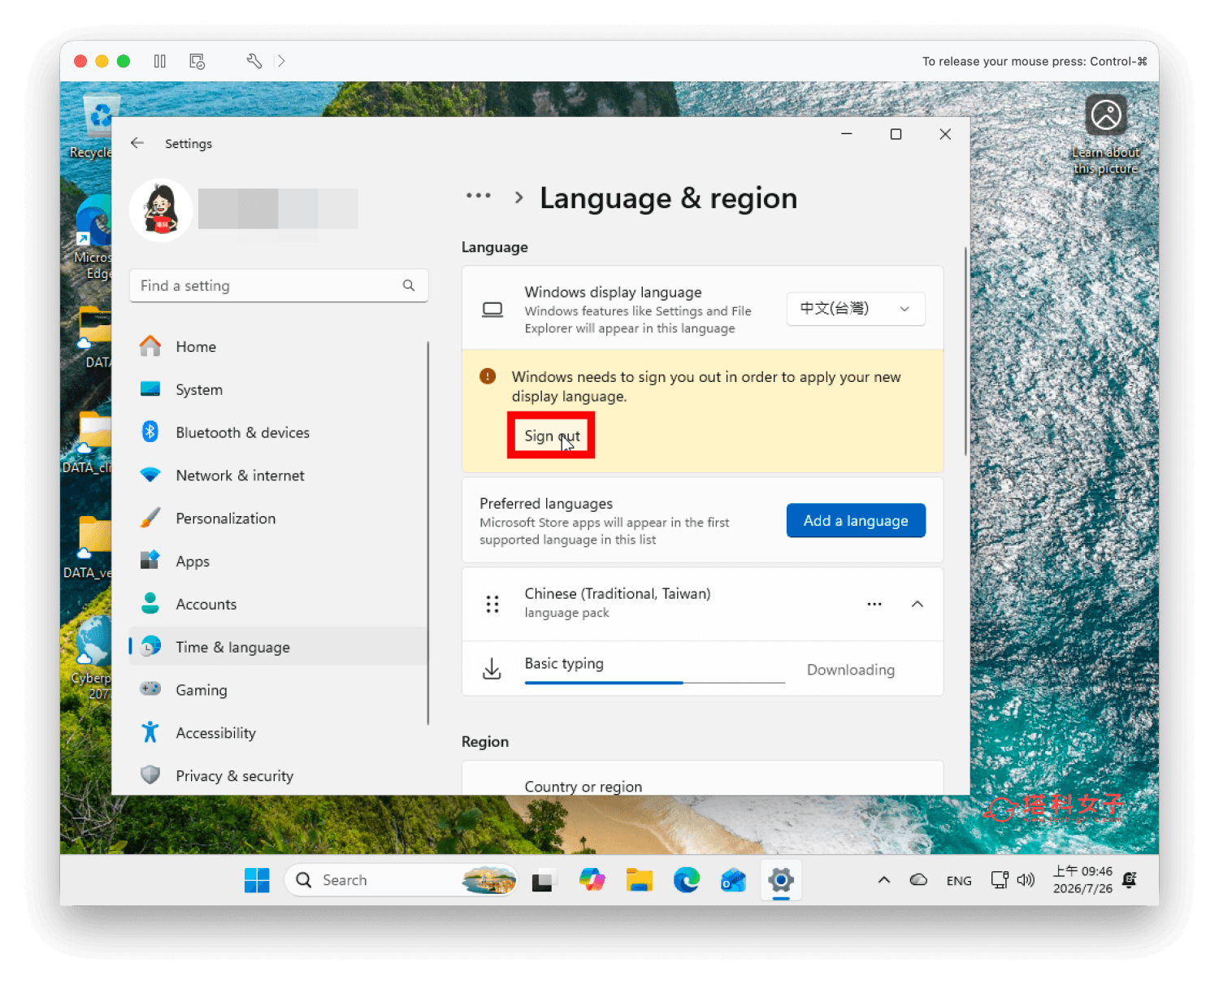Open the clock and date flyout

point(1082,880)
